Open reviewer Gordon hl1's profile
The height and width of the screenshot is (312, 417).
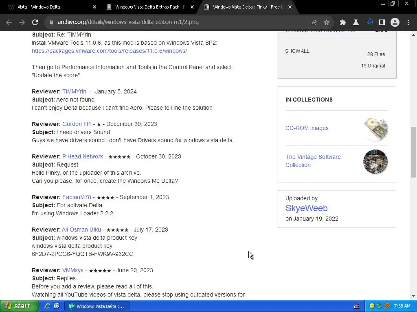point(77,124)
